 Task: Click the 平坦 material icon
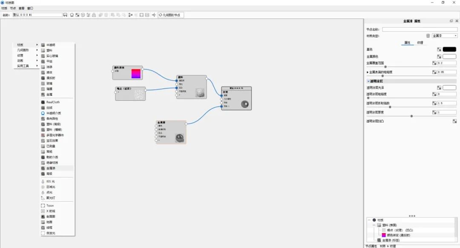pos(43,62)
